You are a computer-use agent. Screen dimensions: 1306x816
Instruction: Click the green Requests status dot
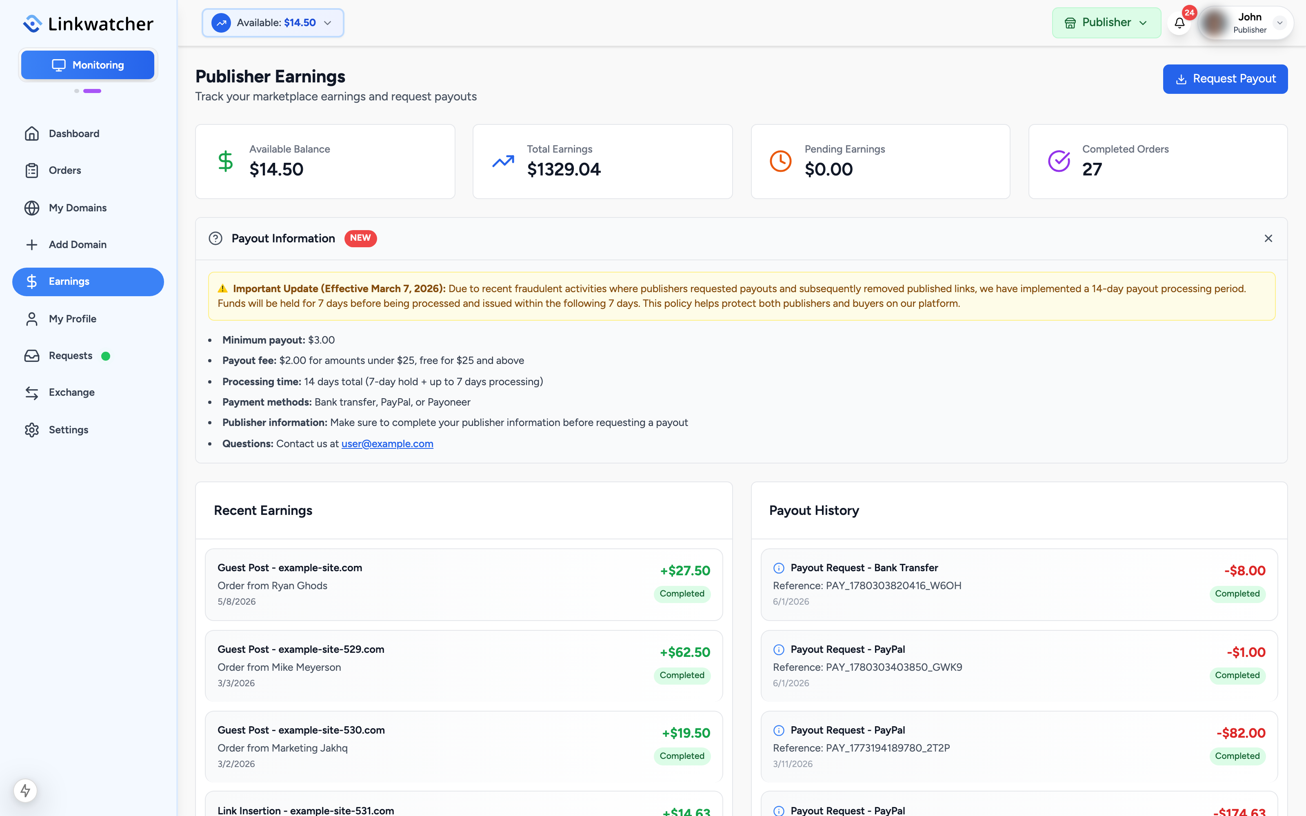(106, 356)
